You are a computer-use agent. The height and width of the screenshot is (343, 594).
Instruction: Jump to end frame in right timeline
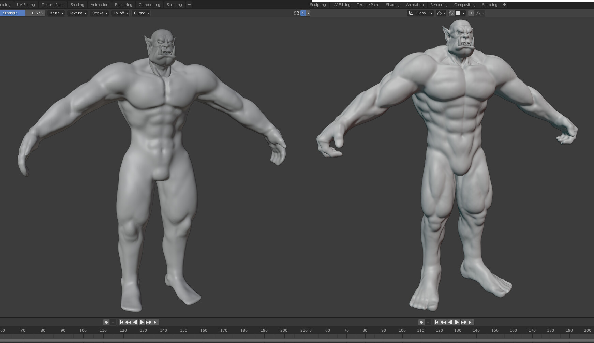pyautogui.click(x=471, y=322)
